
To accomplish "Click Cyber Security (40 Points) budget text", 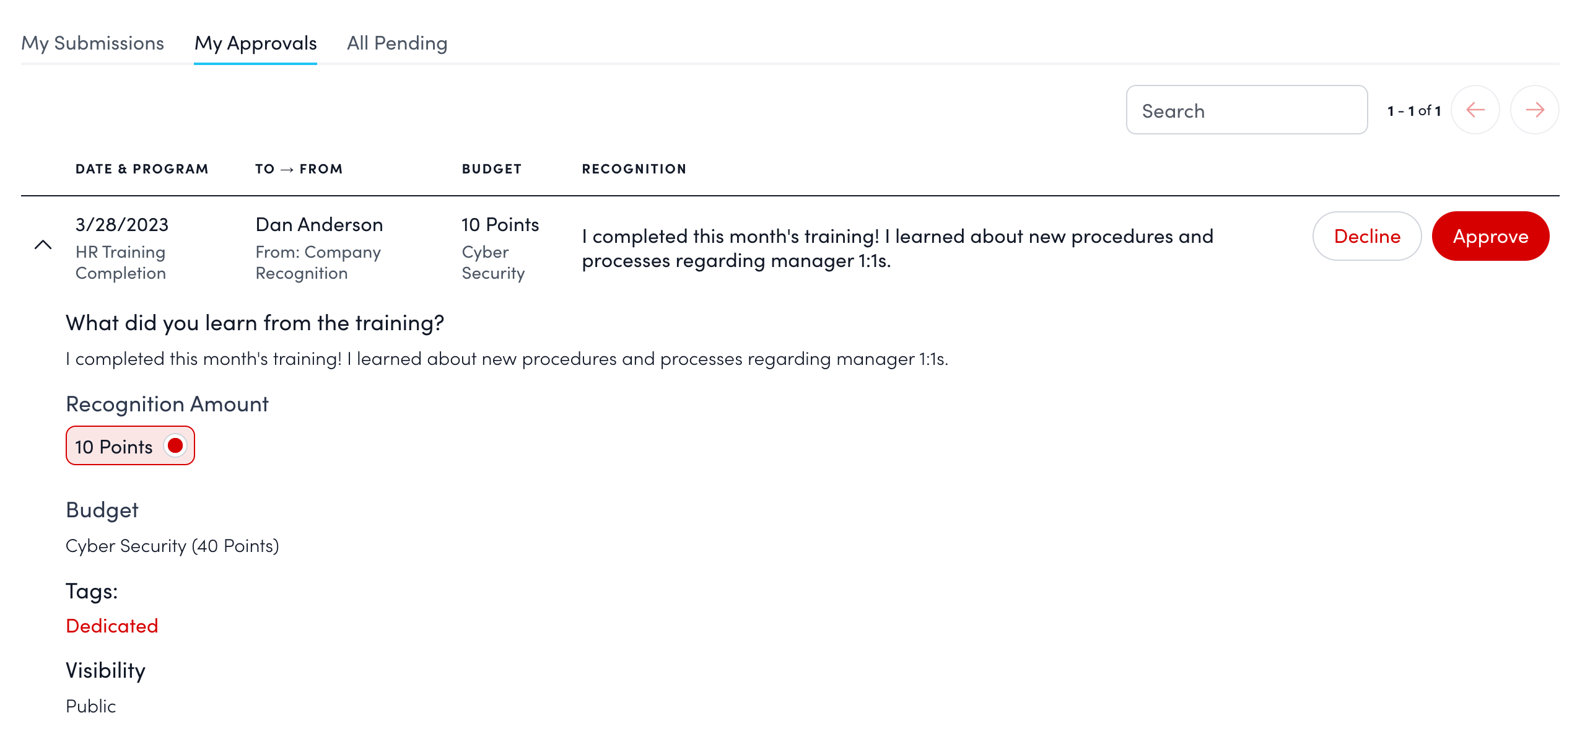I will (x=172, y=546).
